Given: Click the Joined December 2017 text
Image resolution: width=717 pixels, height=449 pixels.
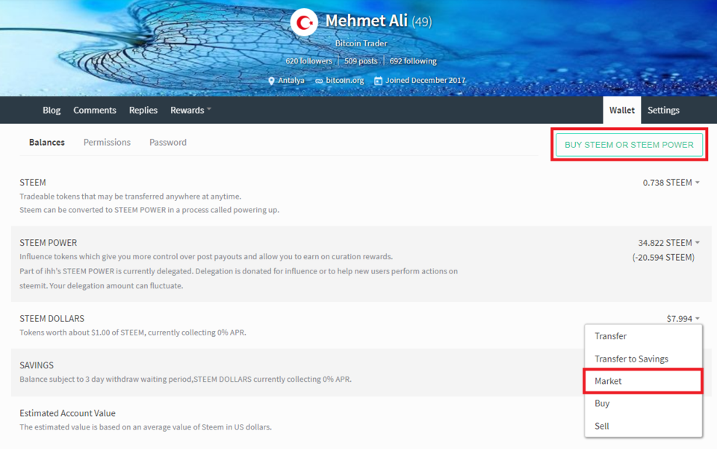Looking at the screenshot, I should (425, 81).
